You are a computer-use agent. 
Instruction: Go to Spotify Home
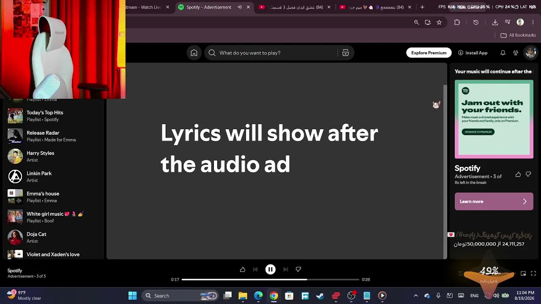194,53
